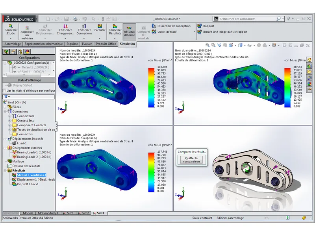Collapse the Chargements externes node
This screenshot has width=315, height=236.
pos(5,148)
